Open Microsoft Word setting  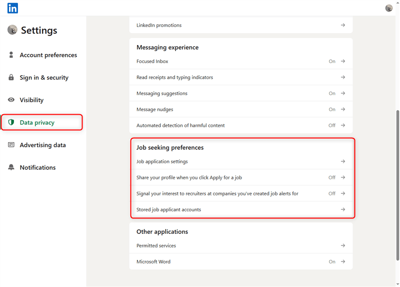coord(241,261)
